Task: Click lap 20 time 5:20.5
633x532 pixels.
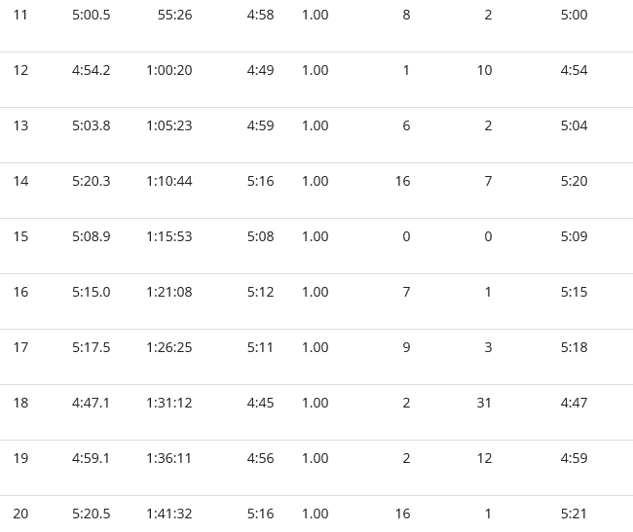Action: click(x=91, y=514)
